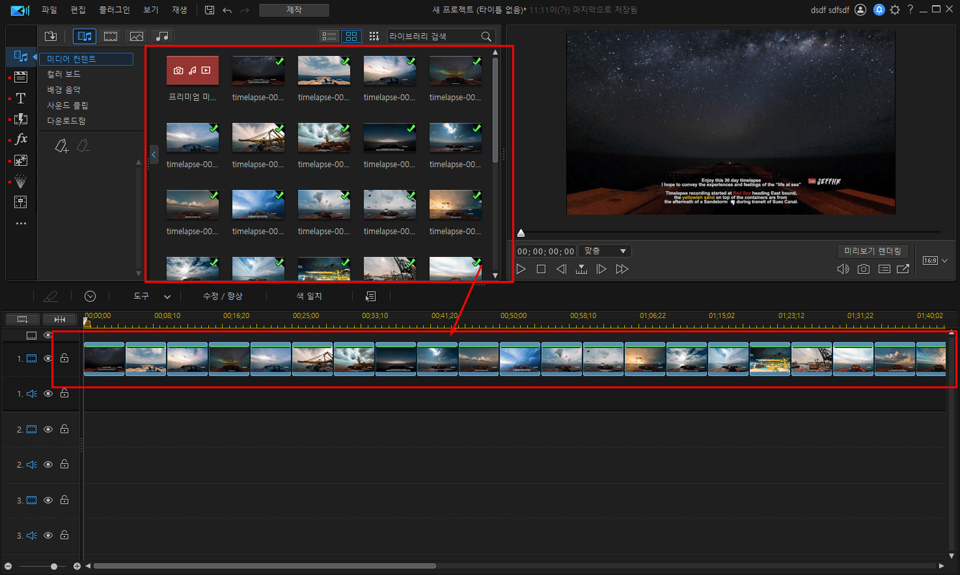Image resolution: width=960 pixels, height=575 pixels.
Task: Open the Title room (T icon)
Action: click(21, 98)
